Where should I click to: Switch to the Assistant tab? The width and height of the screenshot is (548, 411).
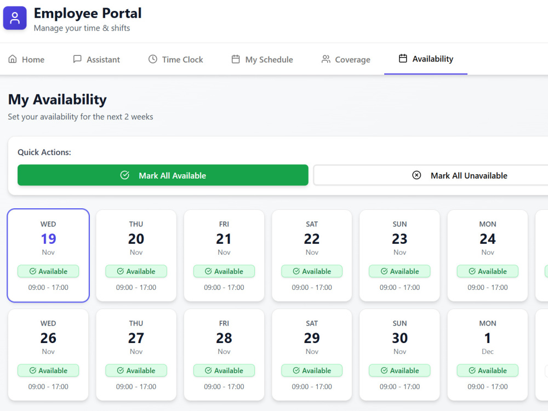point(96,59)
